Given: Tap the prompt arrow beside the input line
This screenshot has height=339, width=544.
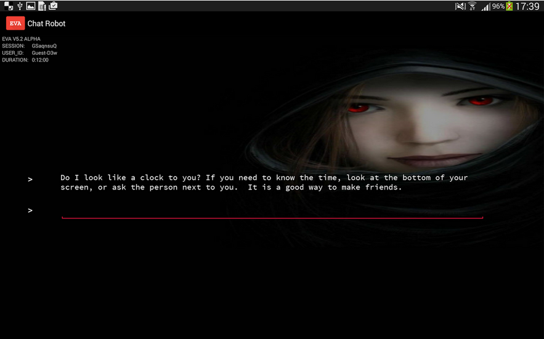Looking at the screenshot, I should click(x=30, y=210).
